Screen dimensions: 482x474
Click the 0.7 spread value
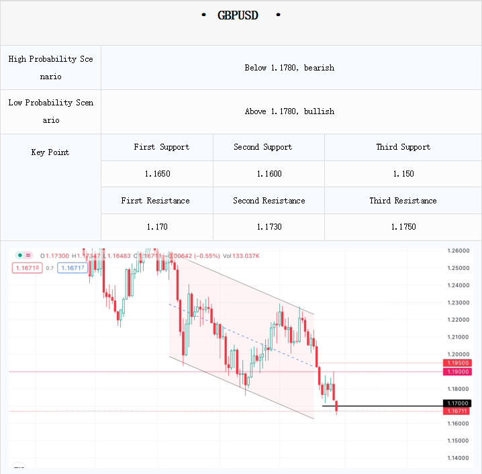pos(50,268)
